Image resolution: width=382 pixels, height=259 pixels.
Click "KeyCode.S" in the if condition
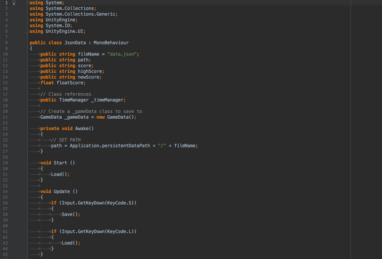pyautogui.click(x=119, y=203)
